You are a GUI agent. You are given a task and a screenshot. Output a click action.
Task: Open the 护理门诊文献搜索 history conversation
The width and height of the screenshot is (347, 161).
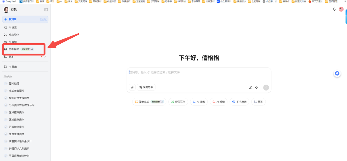pos(25,149)
